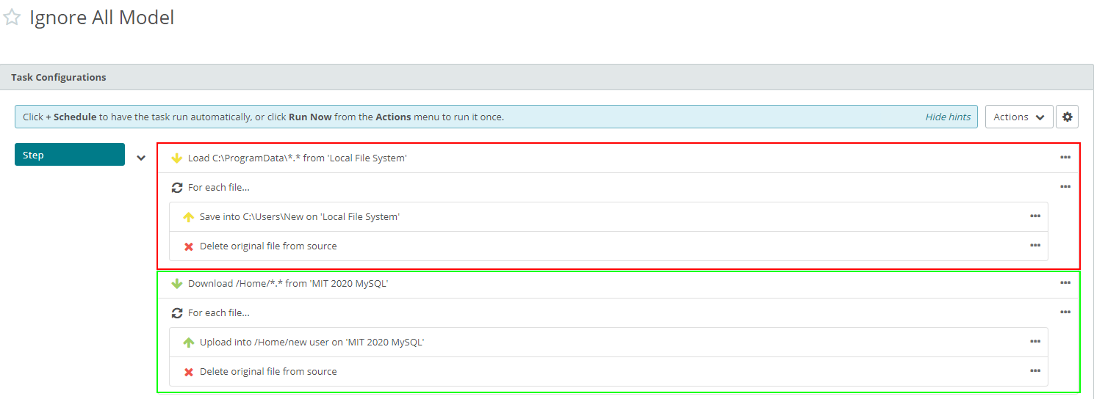This screenshot has width=1094, height=399.
Task: Click the yellow down arrow Load icon
Action: [176, 158]
